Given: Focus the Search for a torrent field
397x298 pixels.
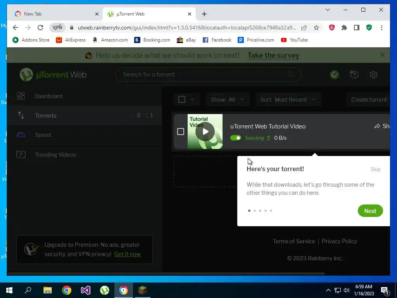Looking at the screenshot, I should 208,74.
